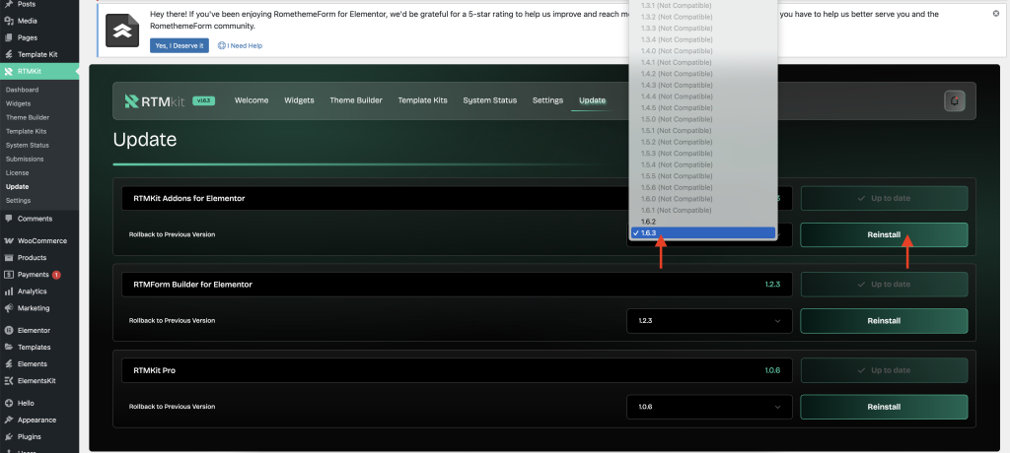Open the Posts menu icon
Image resolution: width=1010 pixels, height=453 pixels.
click(9, 4)
